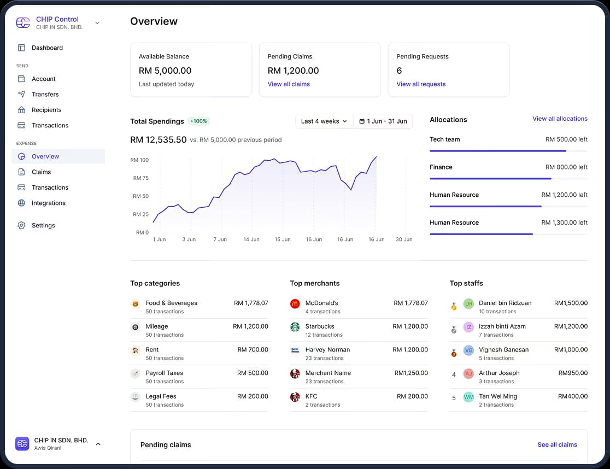Expand the CHIP Control workspace switcher chevron

pos(97,22)
